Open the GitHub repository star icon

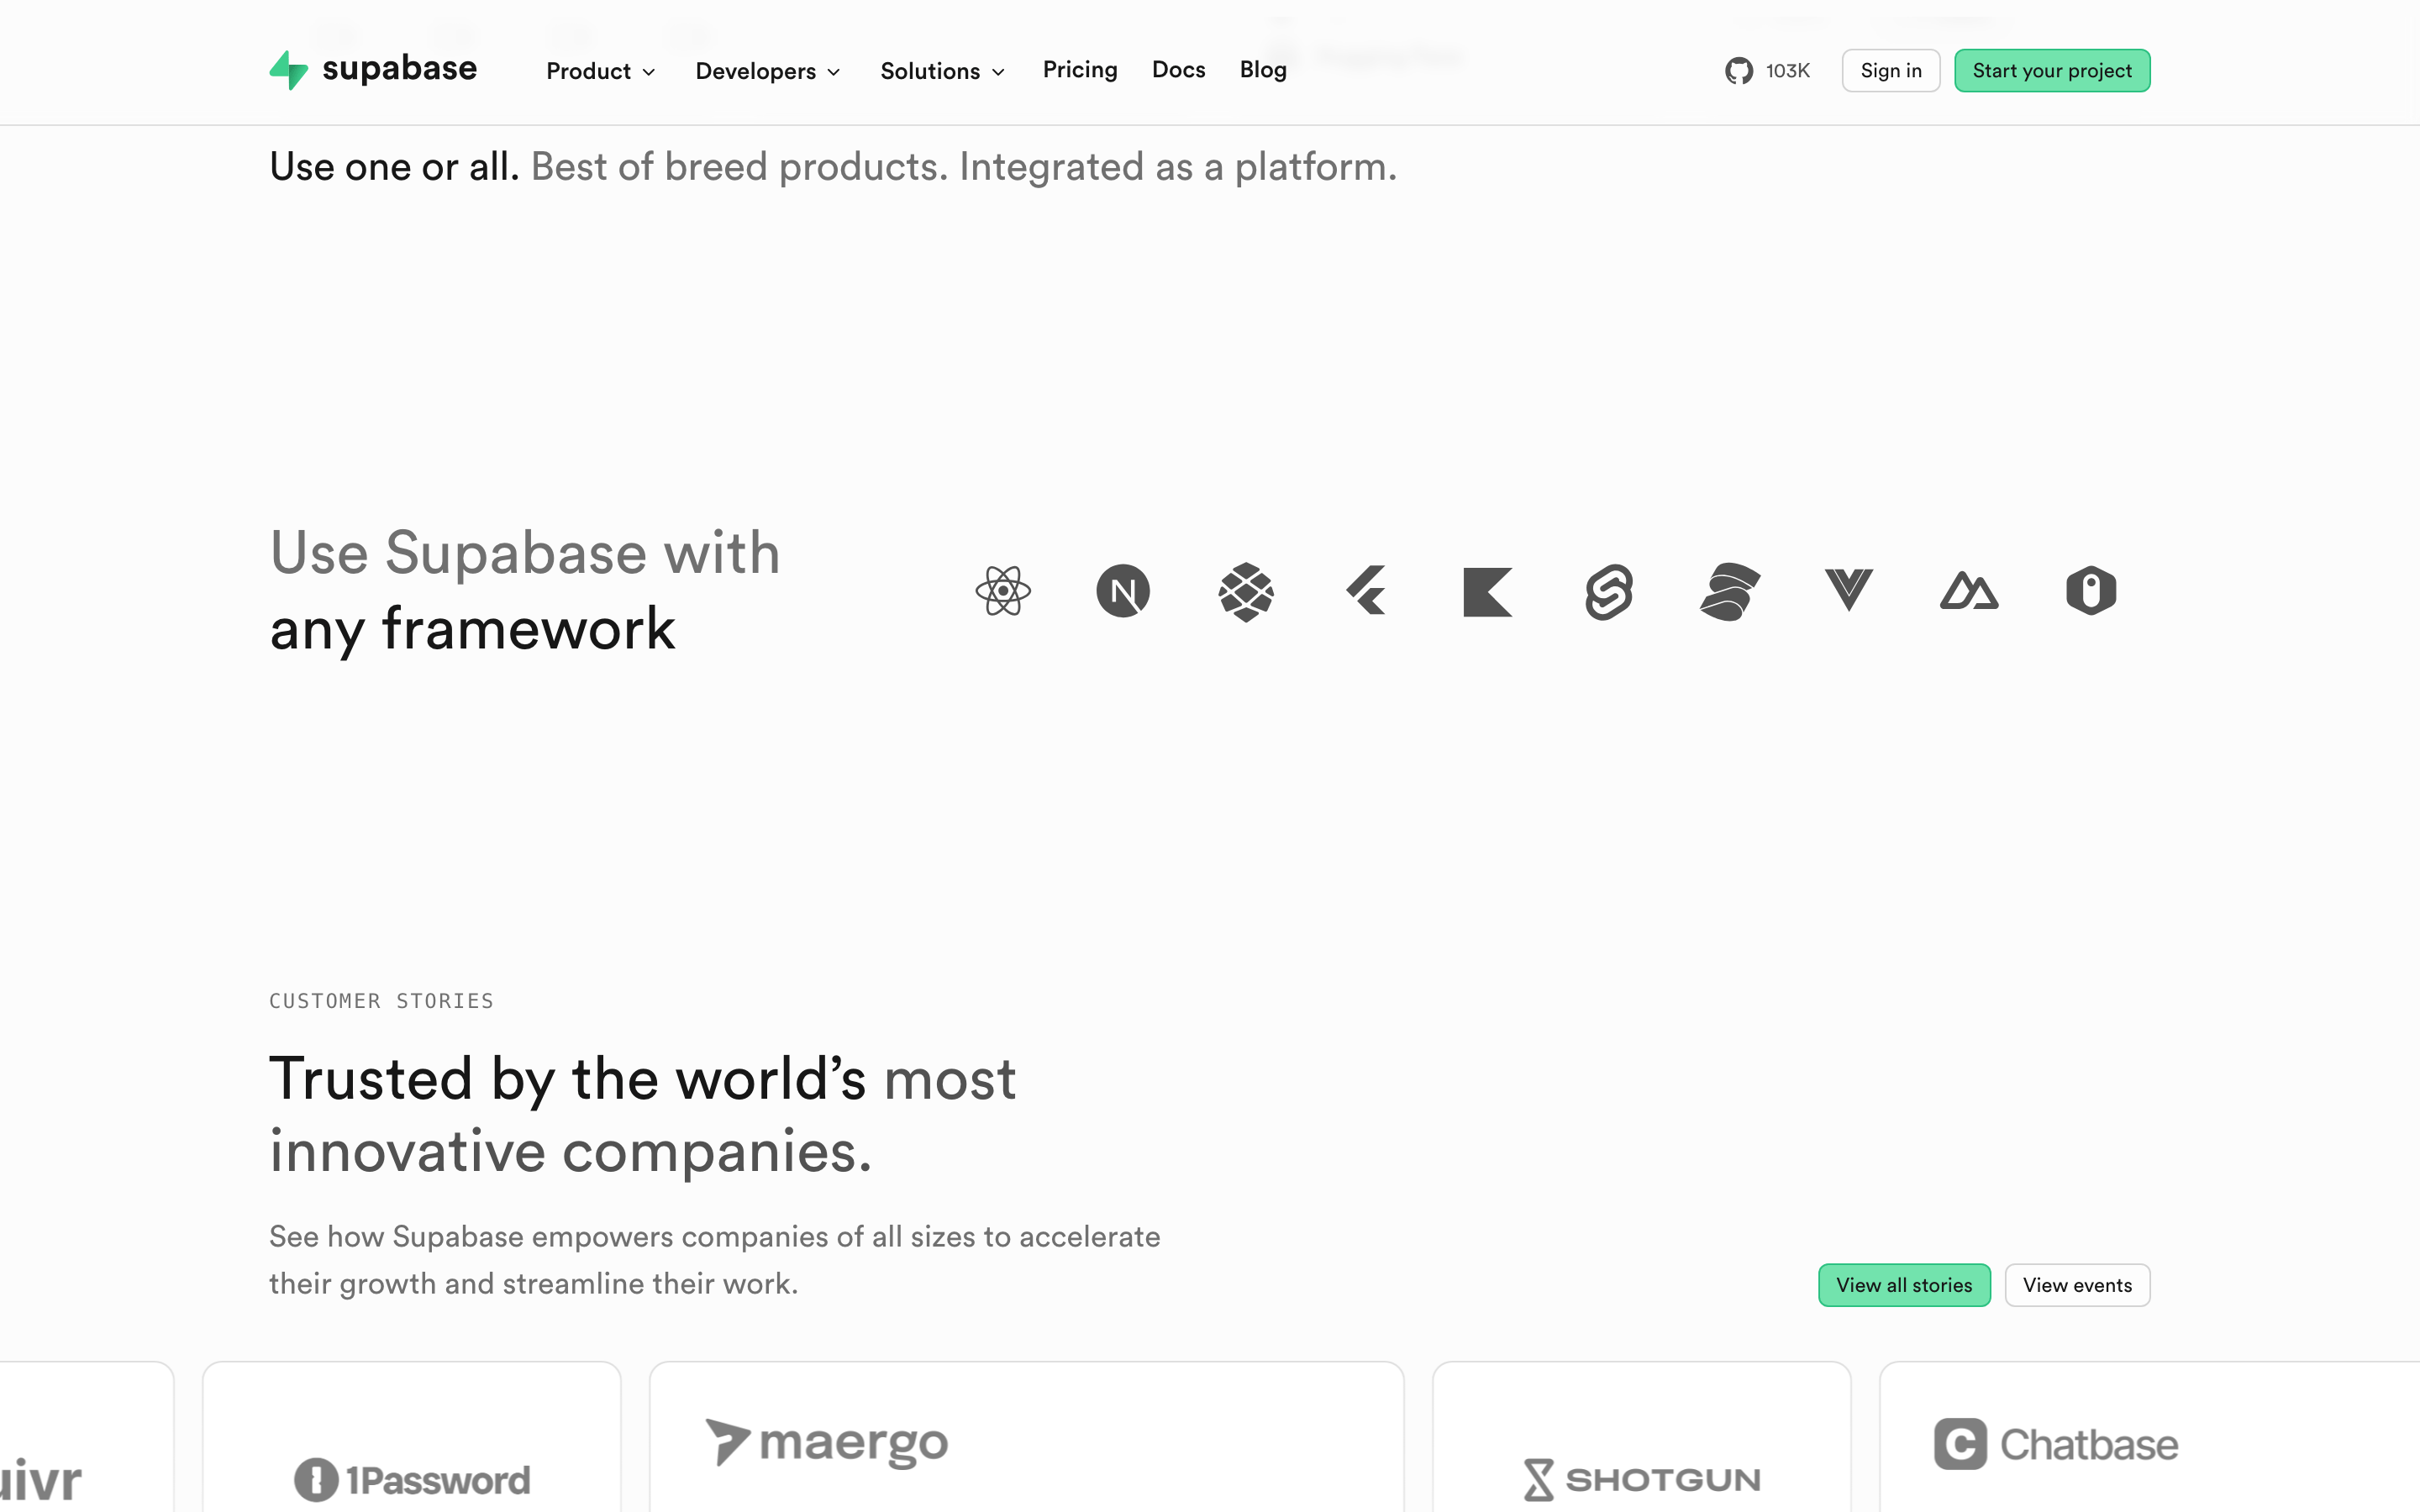pos(1738,71)
